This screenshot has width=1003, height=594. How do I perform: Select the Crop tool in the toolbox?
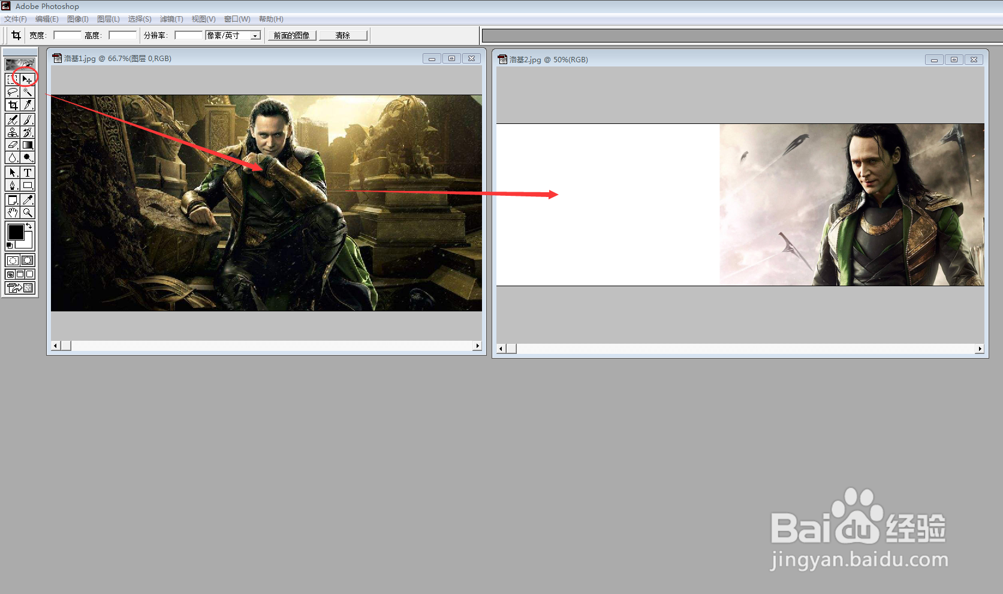13,105
